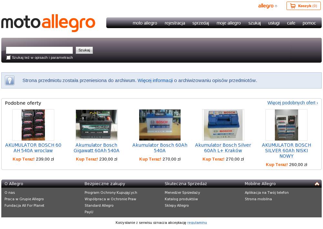Open the cafe menu item

pos(291,23)
